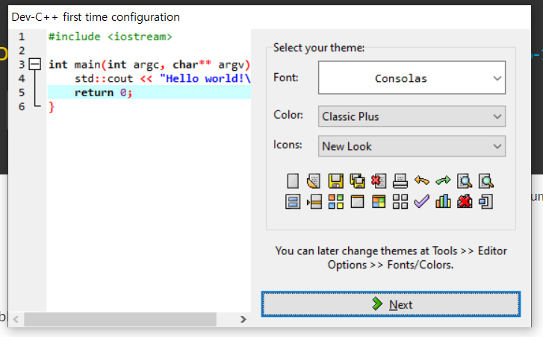The width and height of the screenshot is (543, 337).
Task: Click the 'int main(int argc' code line
Action: coord(149,65)
